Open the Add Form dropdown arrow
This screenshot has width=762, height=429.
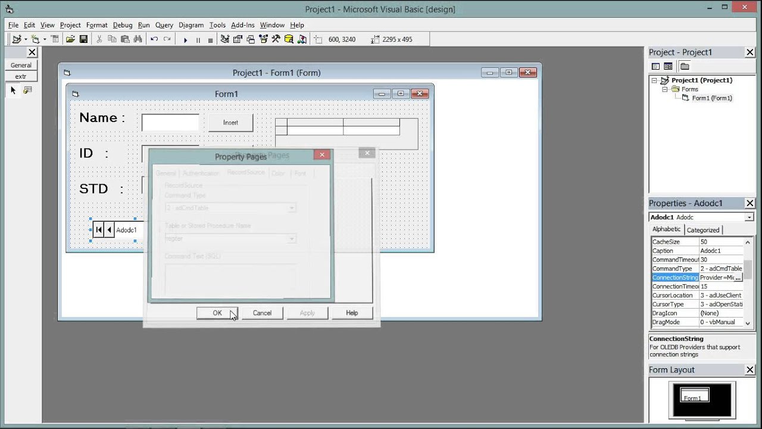pyautogui.click(x=45, y=39)
